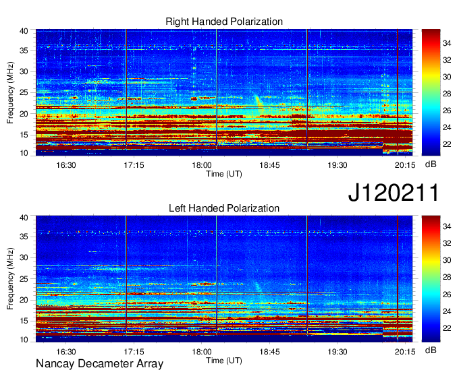The width and height of the screenshot is (459, 372).
Task: Click the 24 dB tick on Left Handed color bar
Action: [447, 311]
